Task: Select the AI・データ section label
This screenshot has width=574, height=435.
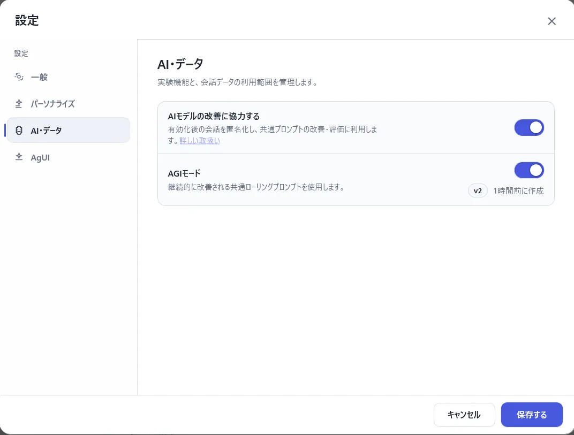Action: (46, 131)
